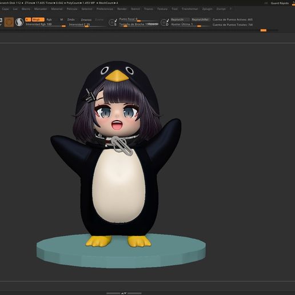Open the Stencil menu
The image size is (295, 295).
pyautogui.click(x=135, y=9)
